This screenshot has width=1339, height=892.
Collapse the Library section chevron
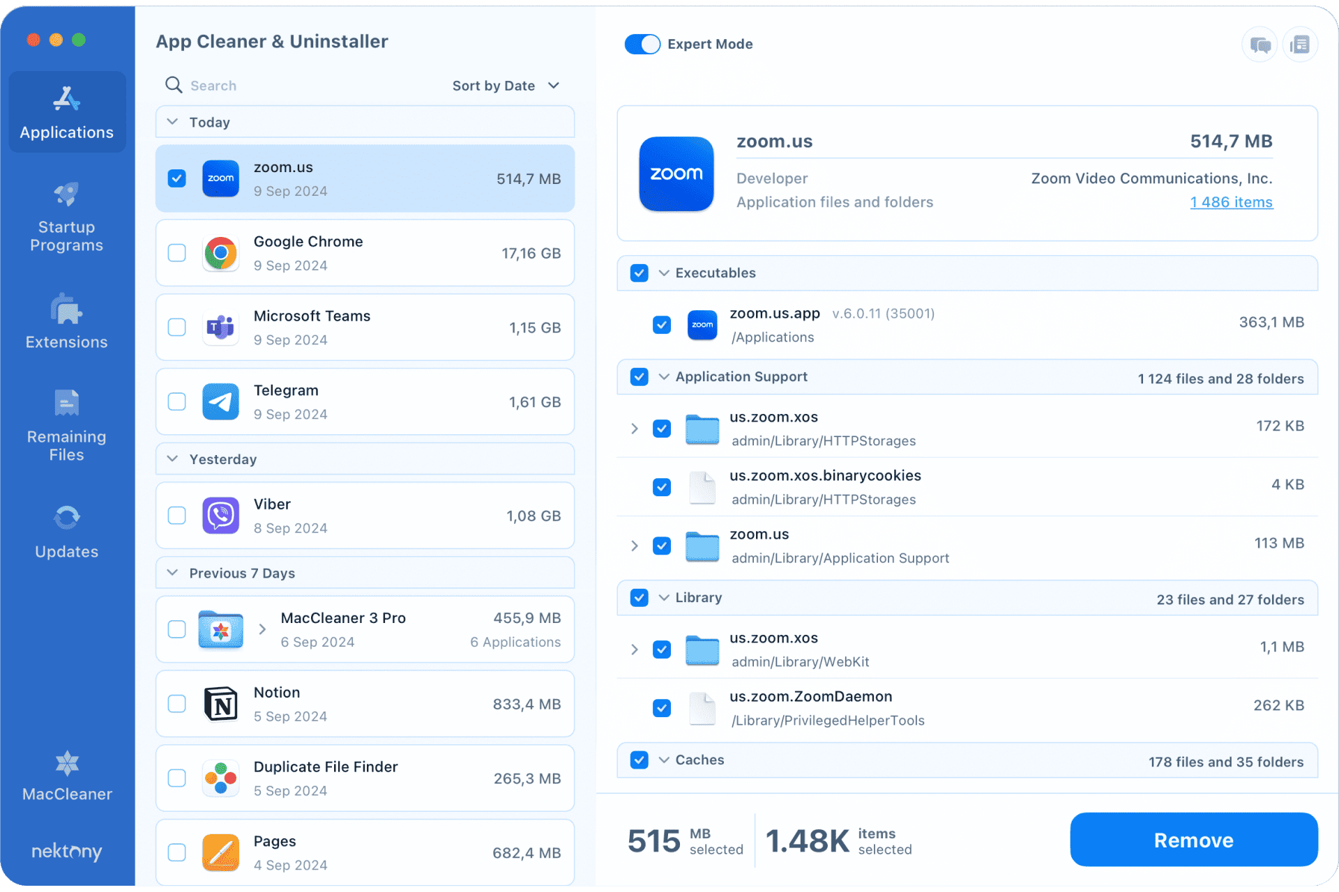click(664, 598)
